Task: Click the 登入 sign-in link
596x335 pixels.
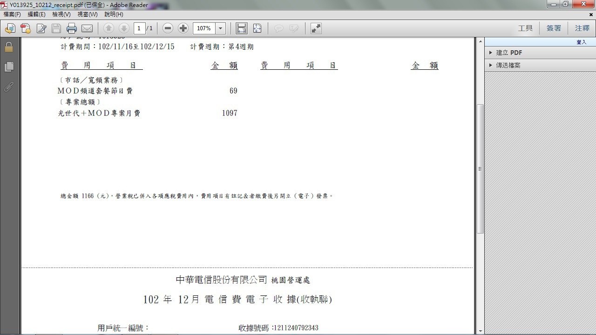Action: [582, 42]
